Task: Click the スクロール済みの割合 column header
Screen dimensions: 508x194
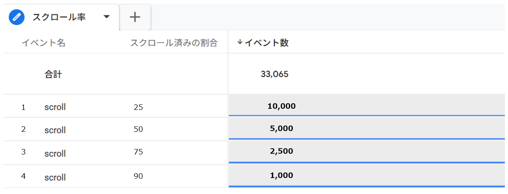Action: [x=173, y=43]
